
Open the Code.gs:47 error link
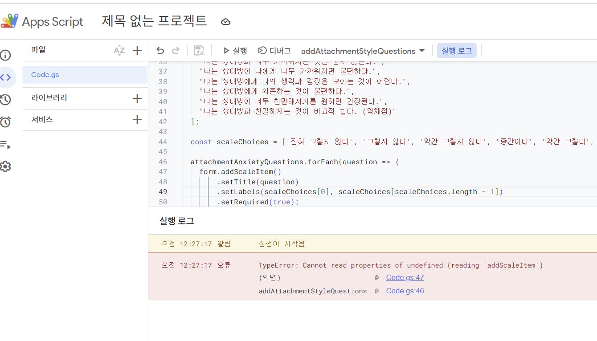(405, 277)
